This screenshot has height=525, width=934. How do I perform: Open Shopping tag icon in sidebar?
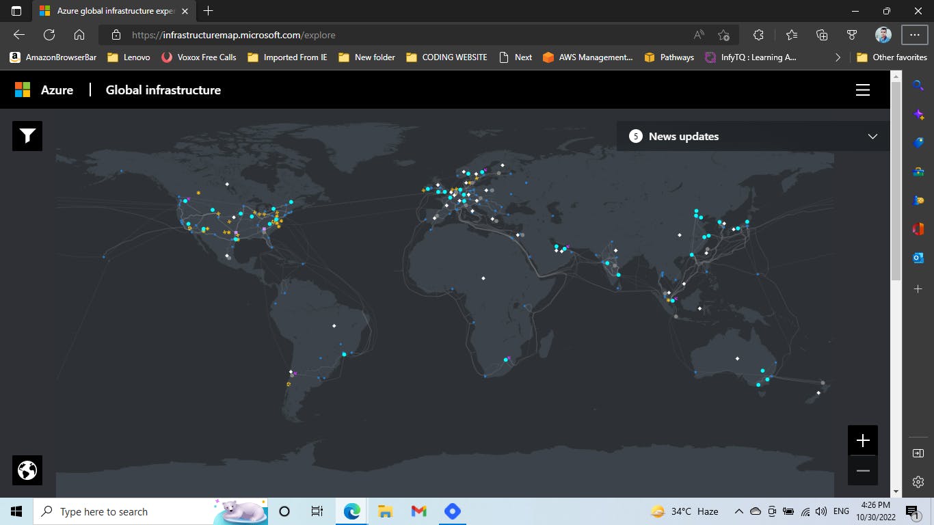coord(918,143)
